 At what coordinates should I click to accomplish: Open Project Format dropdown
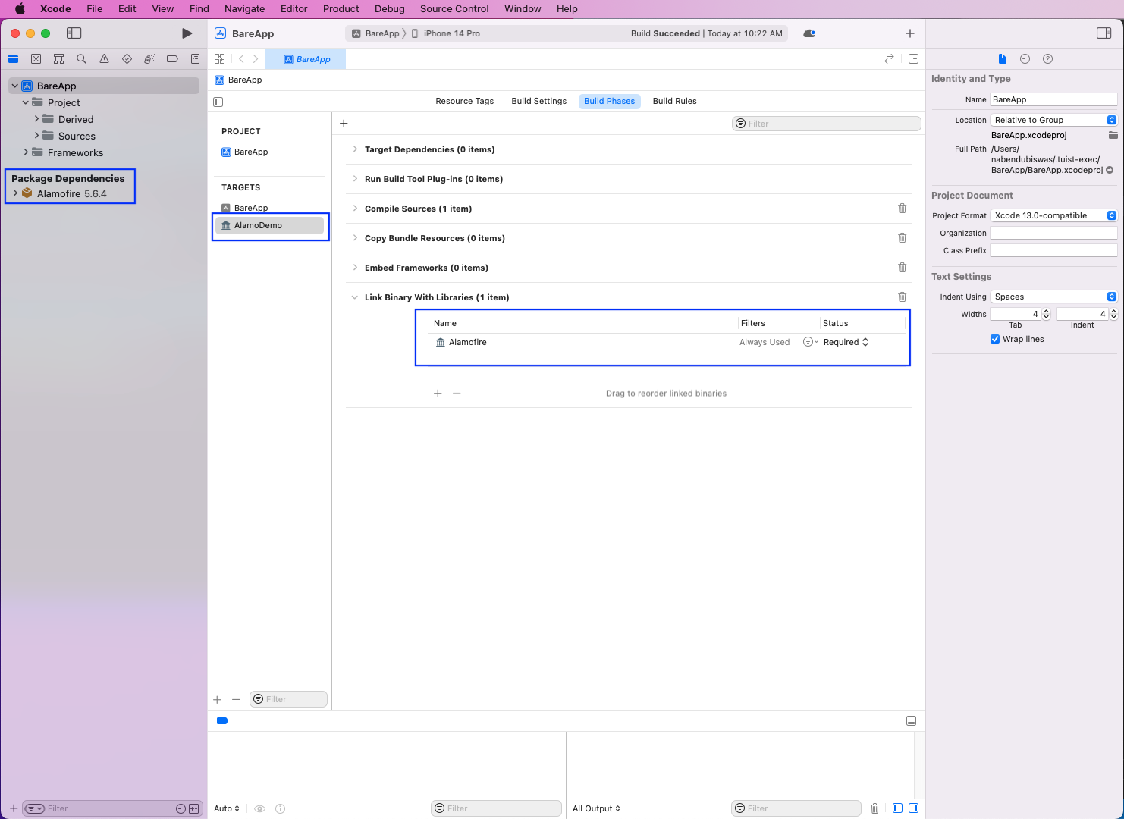pyautogui.click(x=1054, y=215)
